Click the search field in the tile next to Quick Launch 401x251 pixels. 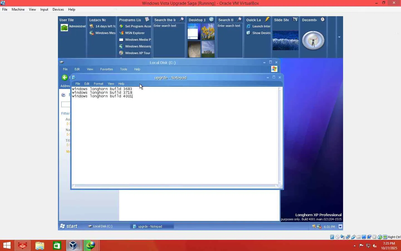pyautogui.click(x=230, y=26)
